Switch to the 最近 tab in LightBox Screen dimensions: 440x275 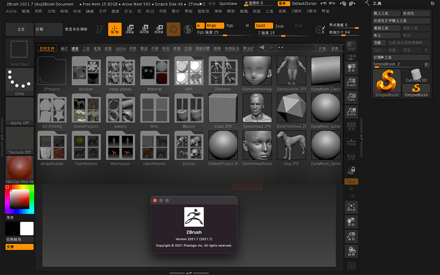tap(64, 48)
